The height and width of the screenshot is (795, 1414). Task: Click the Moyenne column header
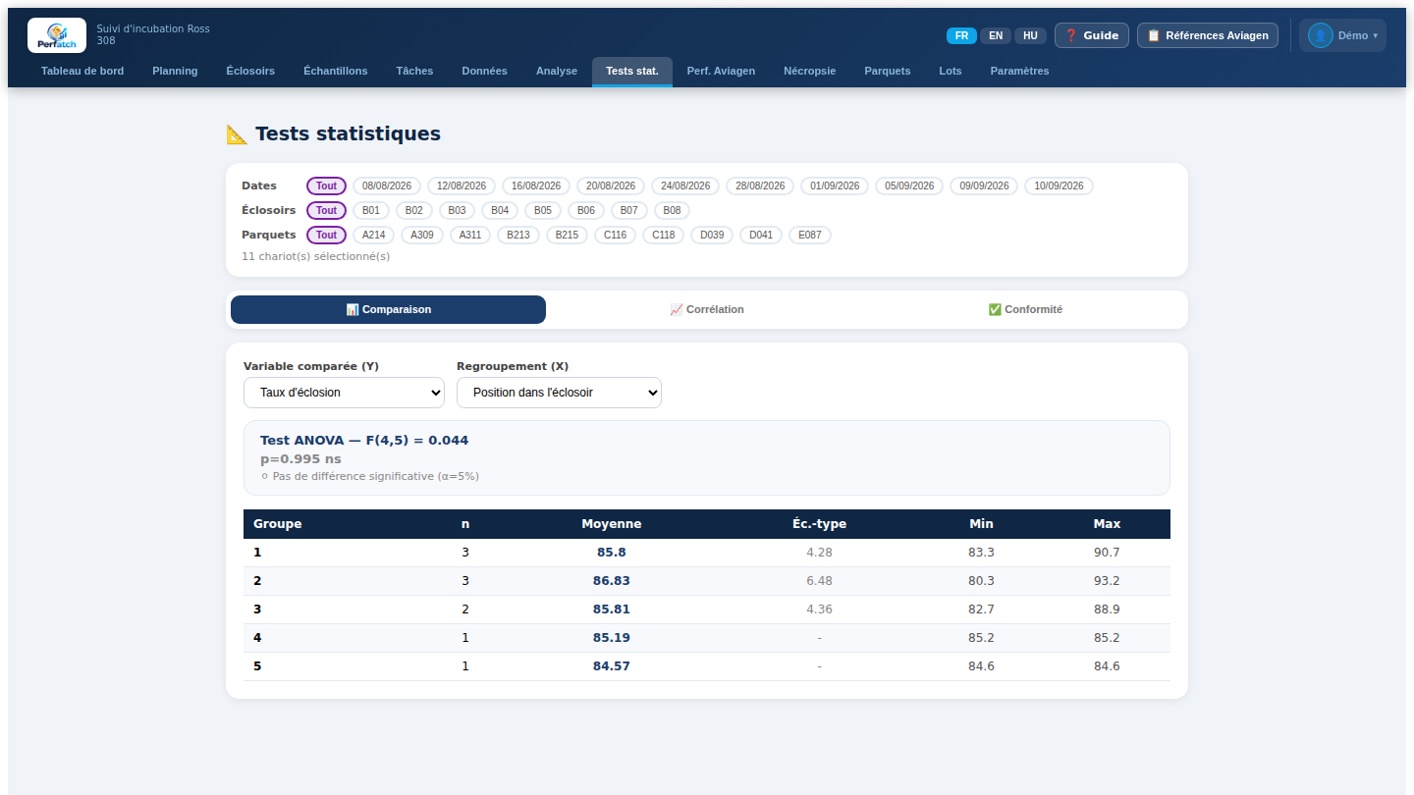point(611,524)
